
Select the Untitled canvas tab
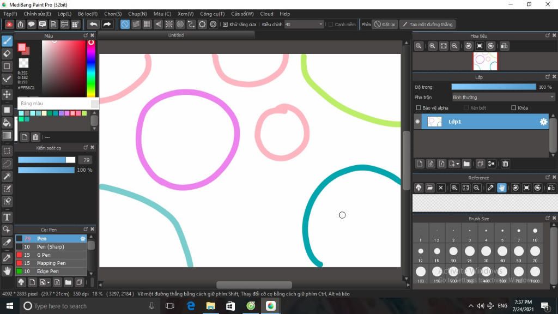point(176,35)
